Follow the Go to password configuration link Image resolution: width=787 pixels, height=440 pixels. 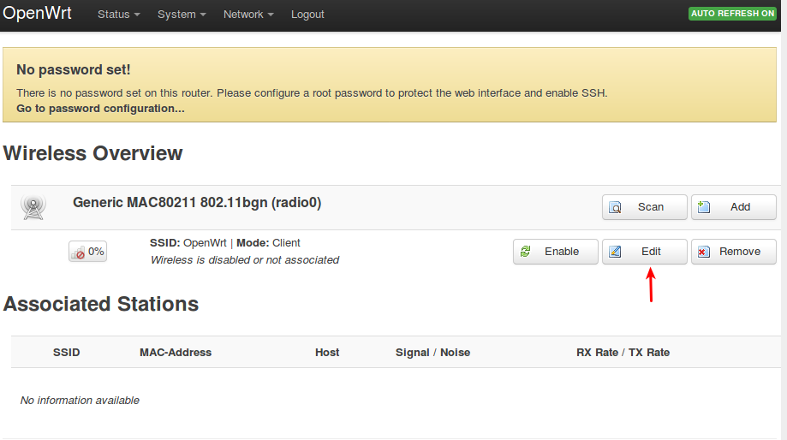[x=100, y=109]
